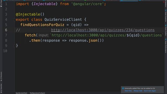Click the Git notification message text
Screen dimensions: 167x94
pyautogui.click(x=140, y=88)
